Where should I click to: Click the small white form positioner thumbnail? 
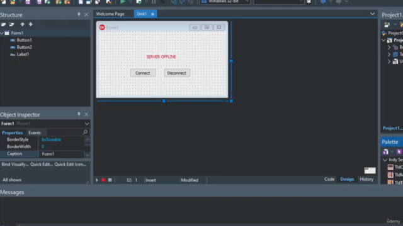coord(370,170)
